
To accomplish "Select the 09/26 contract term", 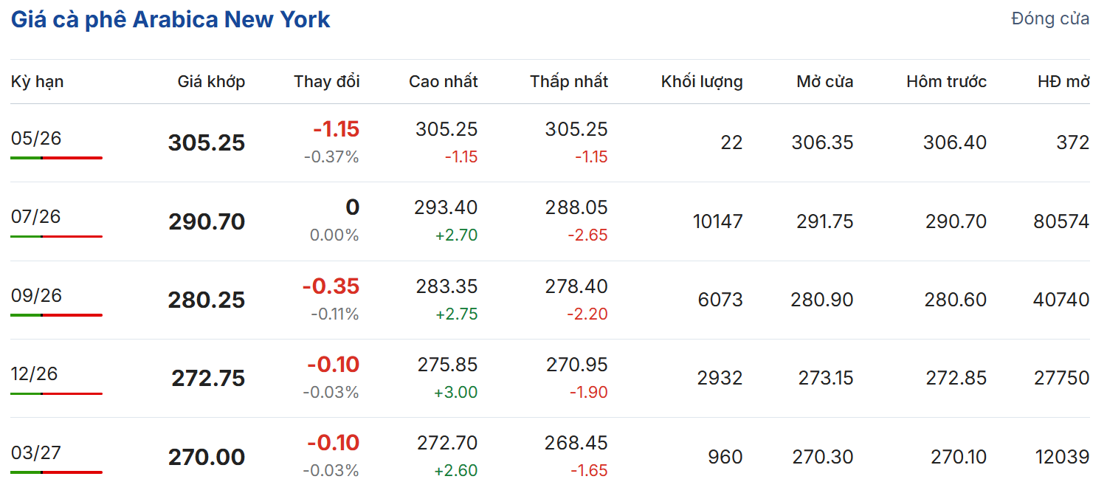I will (x=36, y=295).
